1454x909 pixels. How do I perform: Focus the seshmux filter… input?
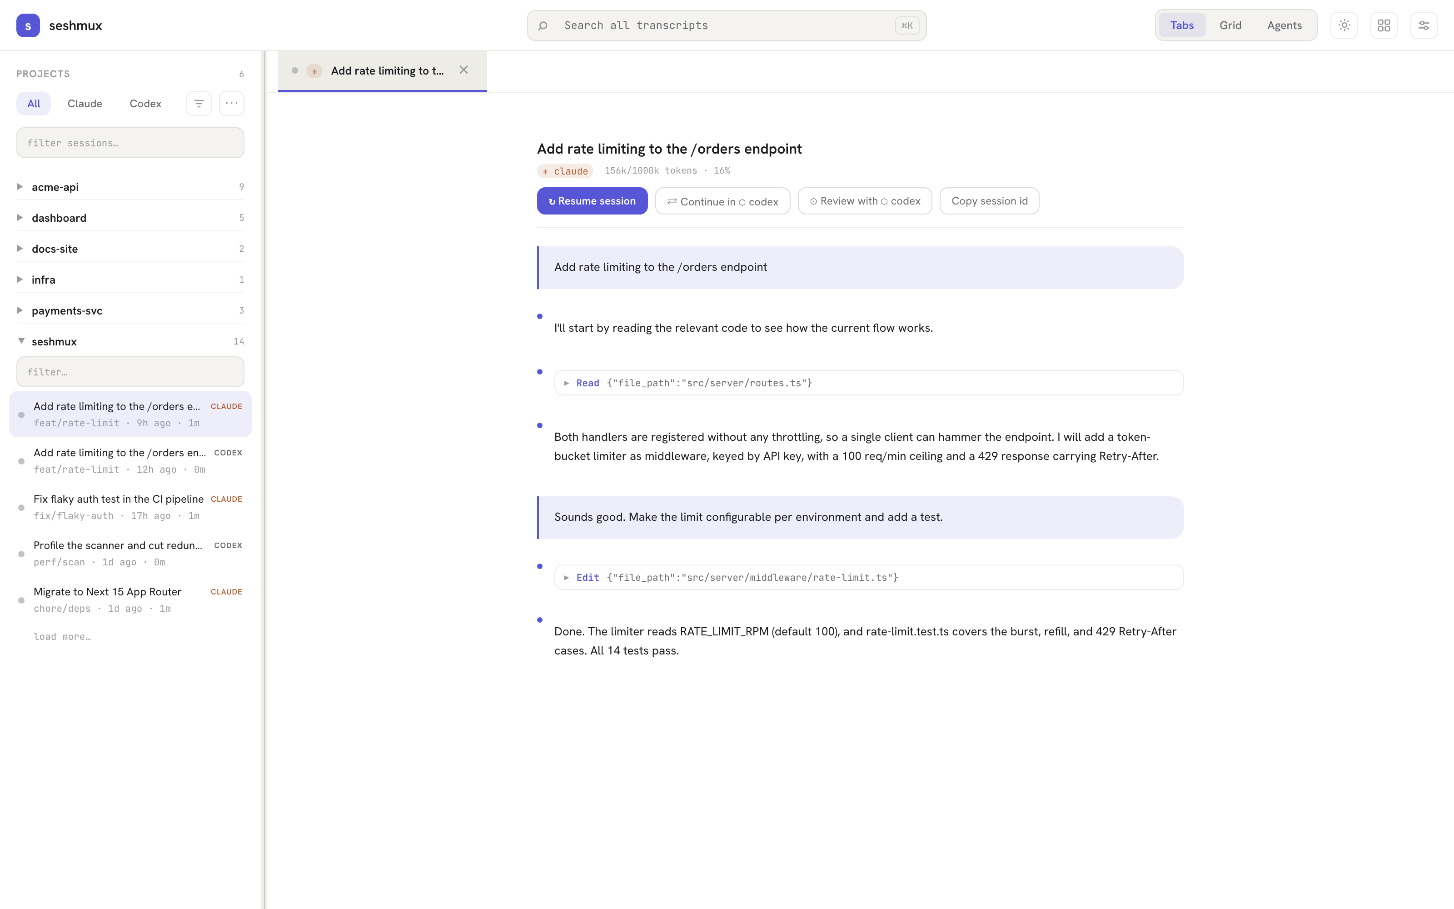click(130, 371)
